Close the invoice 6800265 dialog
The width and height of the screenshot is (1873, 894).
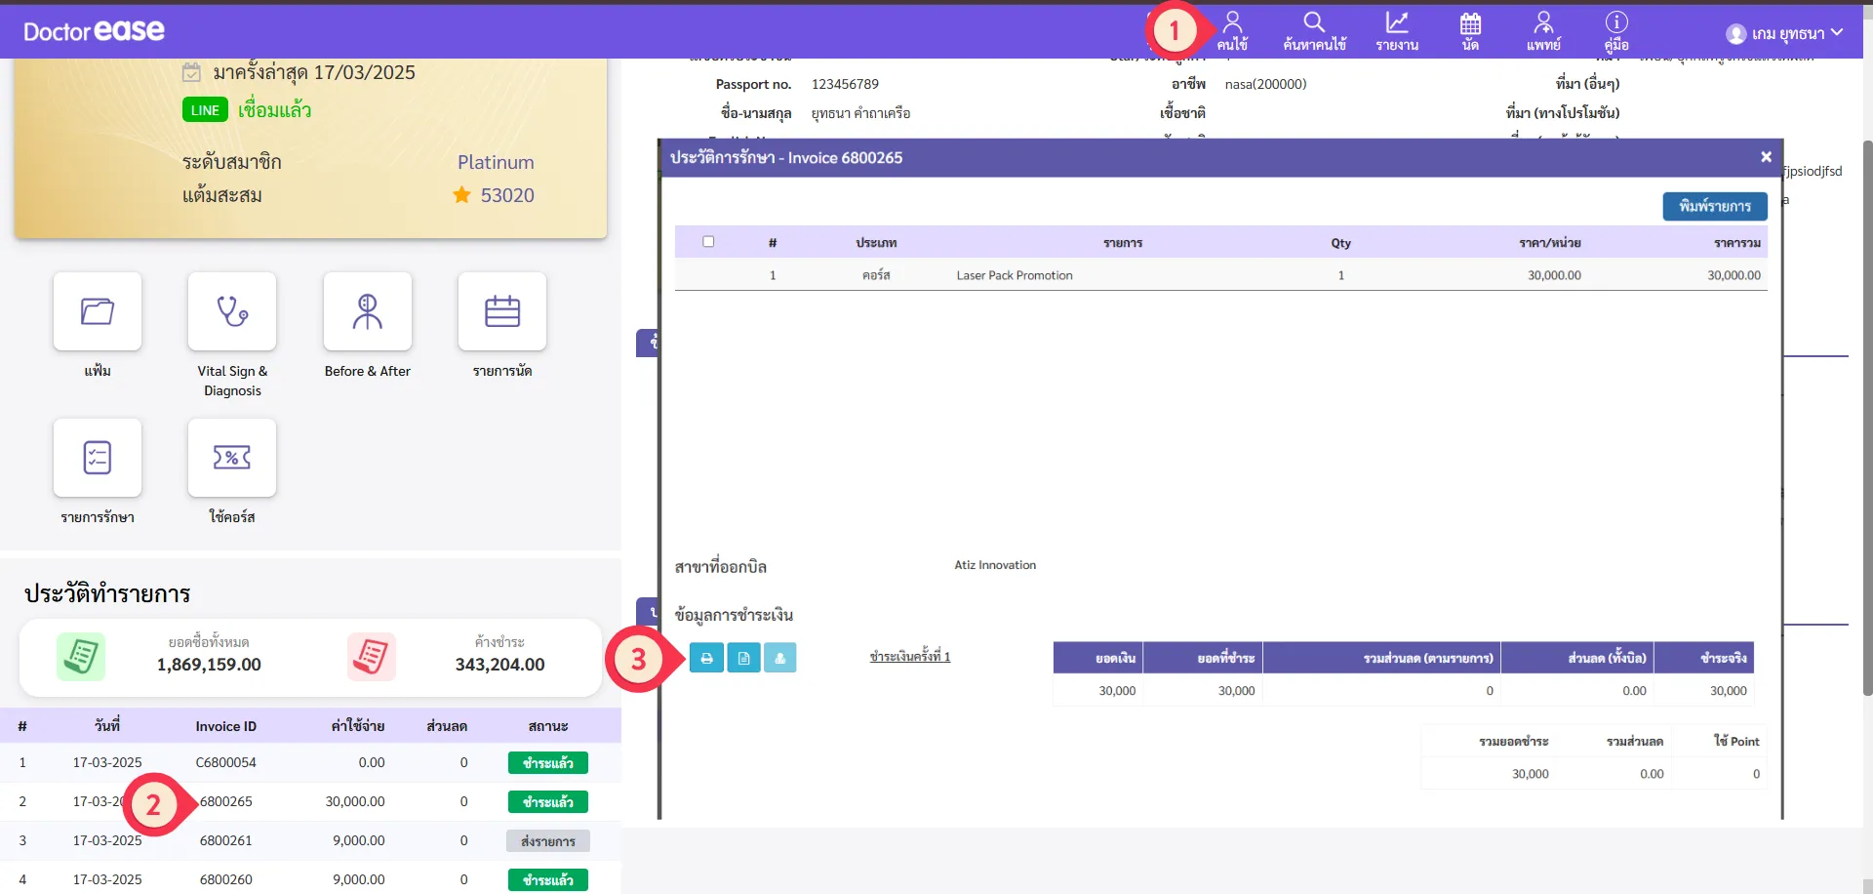coord(1765,157)
